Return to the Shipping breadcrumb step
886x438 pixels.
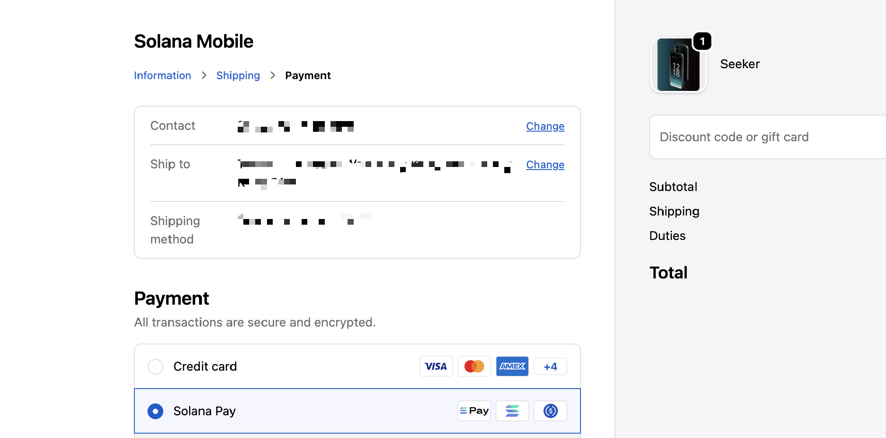pos(238,76)
